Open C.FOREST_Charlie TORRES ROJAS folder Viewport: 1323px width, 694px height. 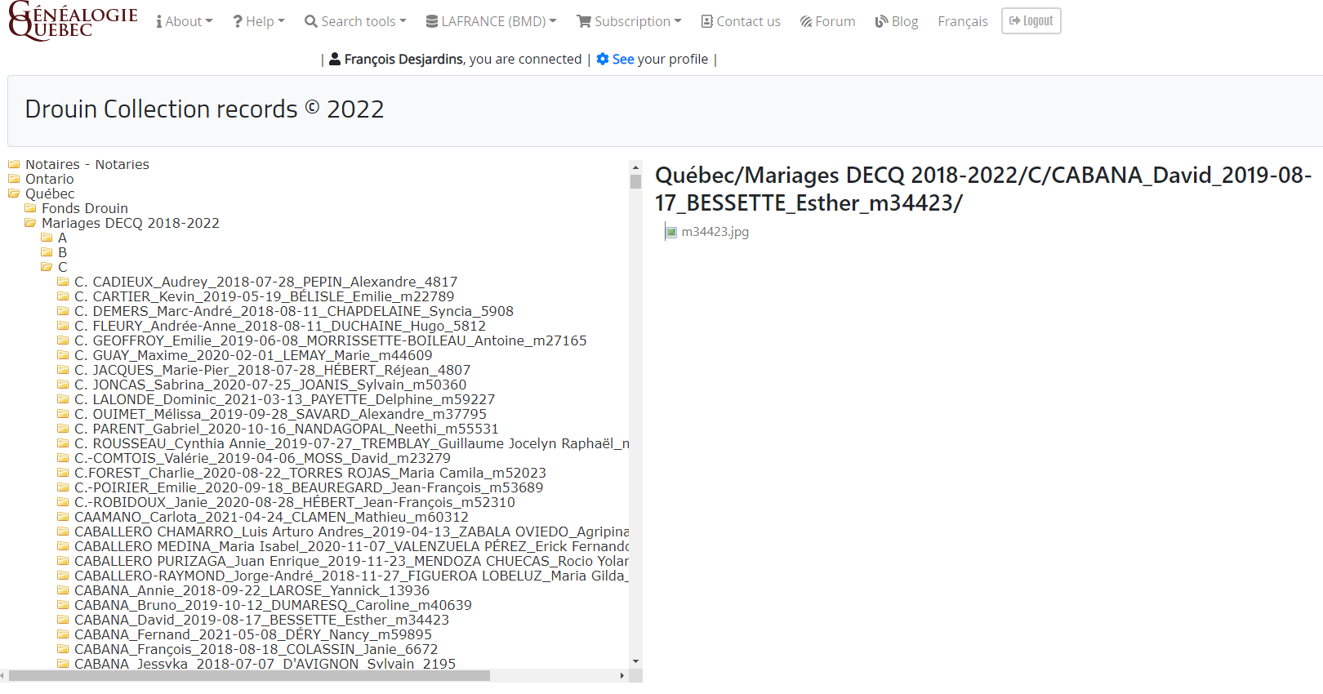tap(310, 473)
